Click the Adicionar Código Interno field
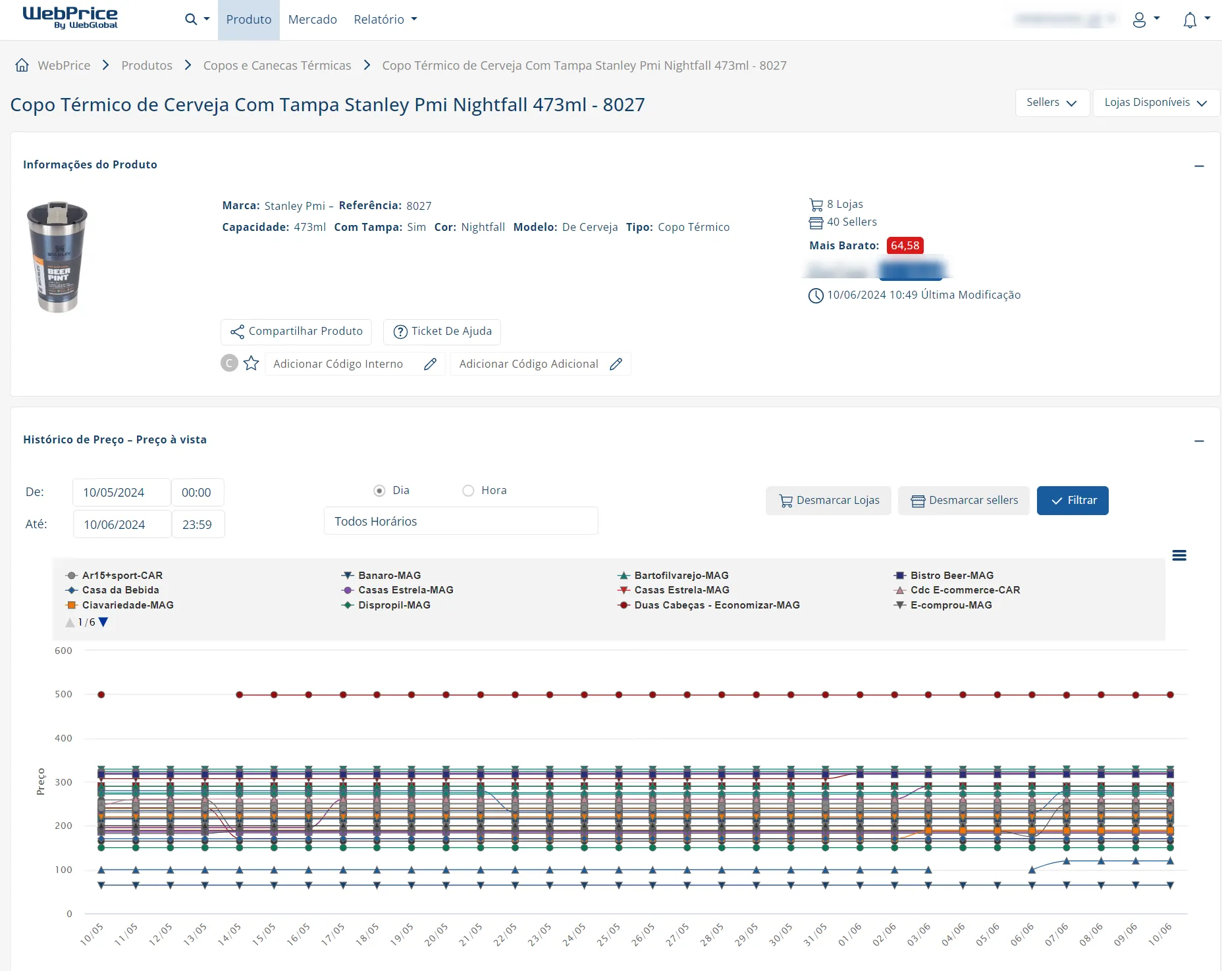The width and height of the screenshot is (1222, 971). (356, 364)
